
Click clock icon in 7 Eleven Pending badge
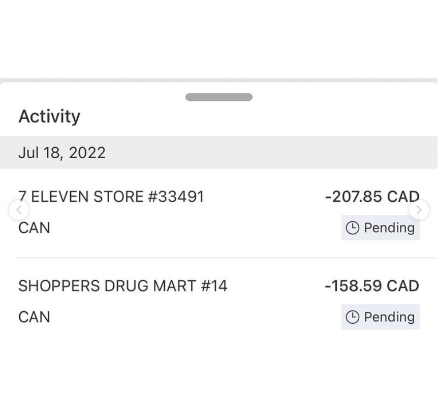click(x=352, y=228)
